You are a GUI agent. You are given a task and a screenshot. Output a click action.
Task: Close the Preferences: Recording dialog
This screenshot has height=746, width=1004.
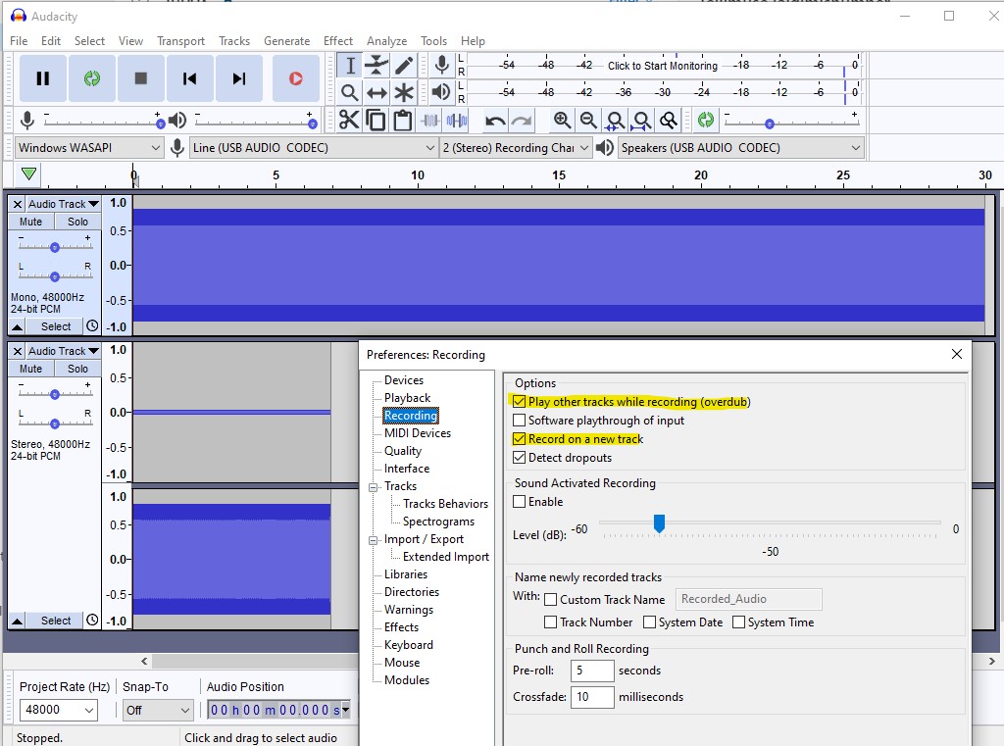957,354
